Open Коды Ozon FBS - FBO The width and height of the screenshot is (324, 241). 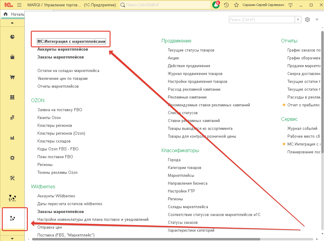coord(58,149)
